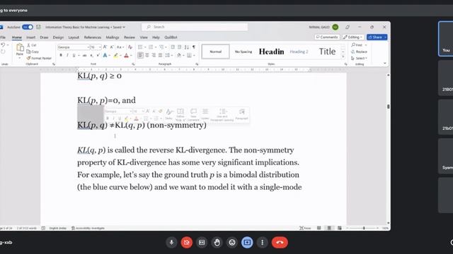Viewport: 453px width, 254px height.
Task: Click Copy in Clipboard group
Action: [33, 52]
